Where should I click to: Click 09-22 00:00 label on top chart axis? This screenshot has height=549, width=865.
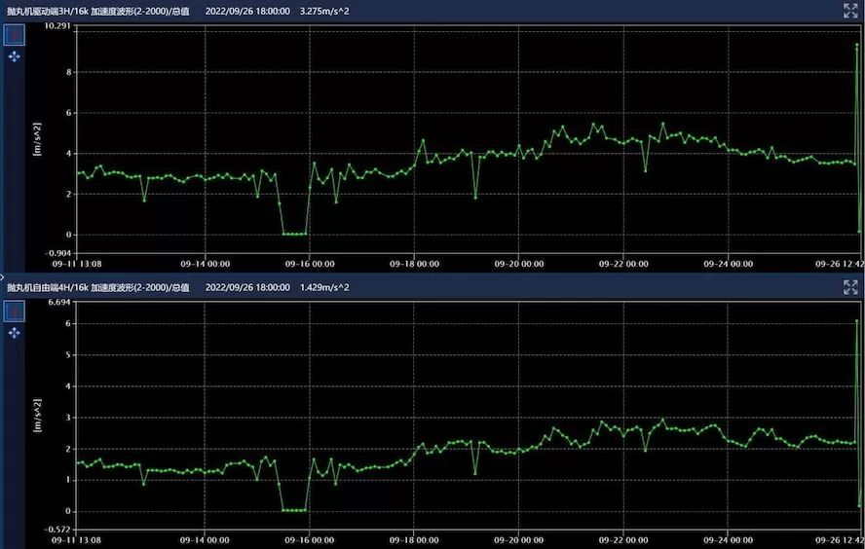(x=623, y=263)
